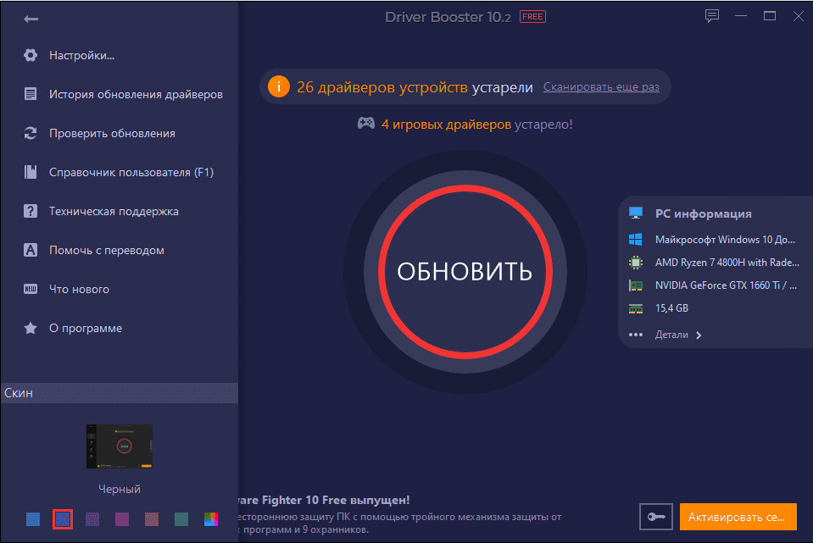Maximize the Driver Booster window
The width and height of the screenshot is (813, 543).
(770, 16)
